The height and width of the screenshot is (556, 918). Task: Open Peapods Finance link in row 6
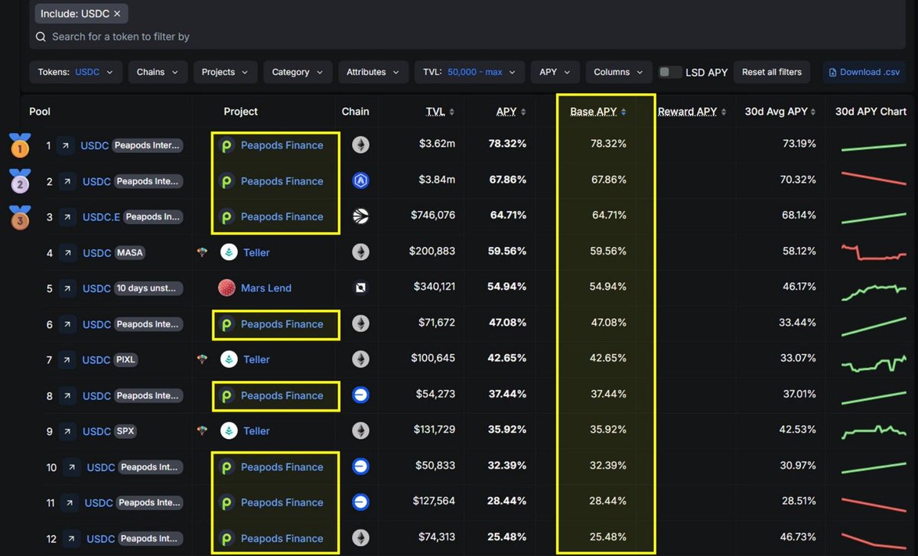(x=282, y=324)
